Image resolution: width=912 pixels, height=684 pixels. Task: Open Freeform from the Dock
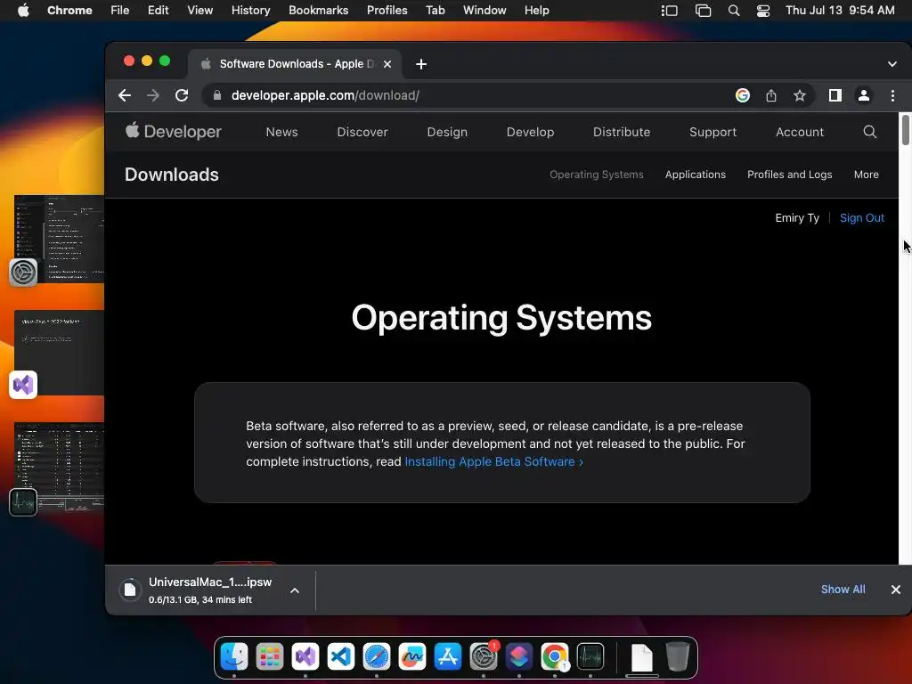411,656
